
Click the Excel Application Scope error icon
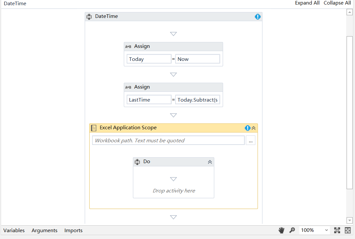(248, 128)
